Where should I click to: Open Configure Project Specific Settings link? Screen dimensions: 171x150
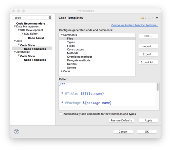coord(135,25)
